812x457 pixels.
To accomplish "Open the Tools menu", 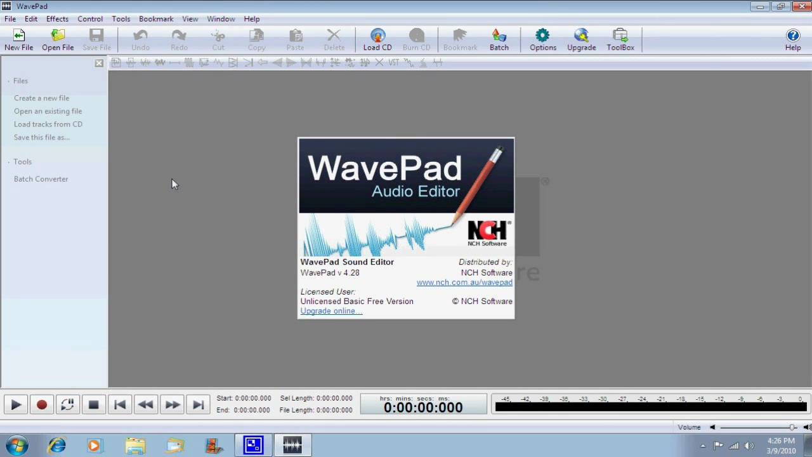I will pyautogui.click(x=121, y=19).
